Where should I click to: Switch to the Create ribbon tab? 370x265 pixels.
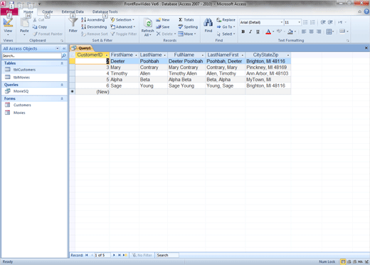click(x=48, y=11)
